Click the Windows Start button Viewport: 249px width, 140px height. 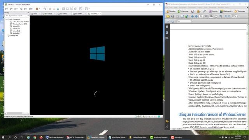click(x=3, y=137)
